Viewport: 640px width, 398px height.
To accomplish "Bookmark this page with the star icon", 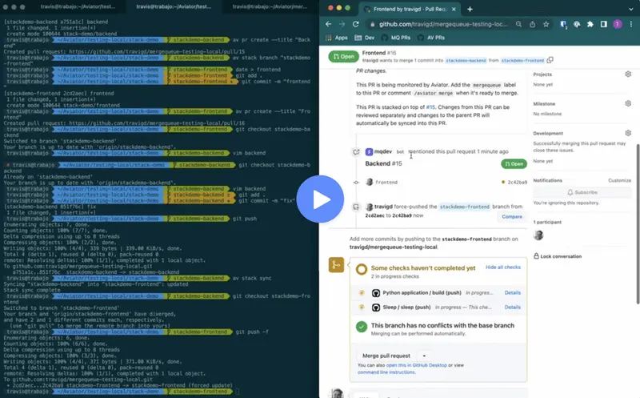I will coord(546,24).
